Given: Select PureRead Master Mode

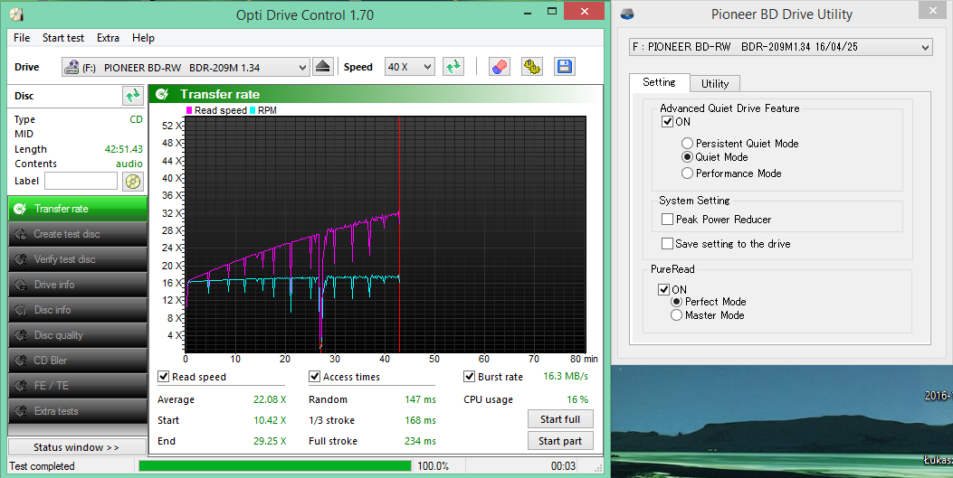Looking at the screenshot, I should [x=676, y=314].
